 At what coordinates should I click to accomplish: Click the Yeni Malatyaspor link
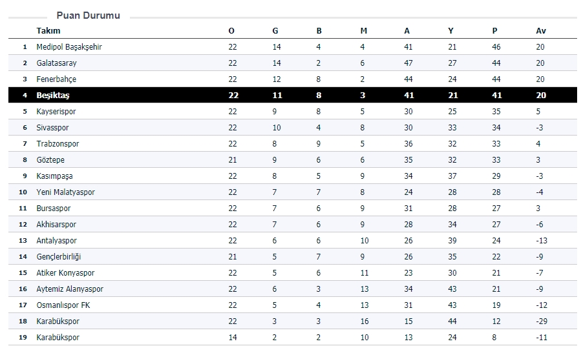click(x=65, y=192)
